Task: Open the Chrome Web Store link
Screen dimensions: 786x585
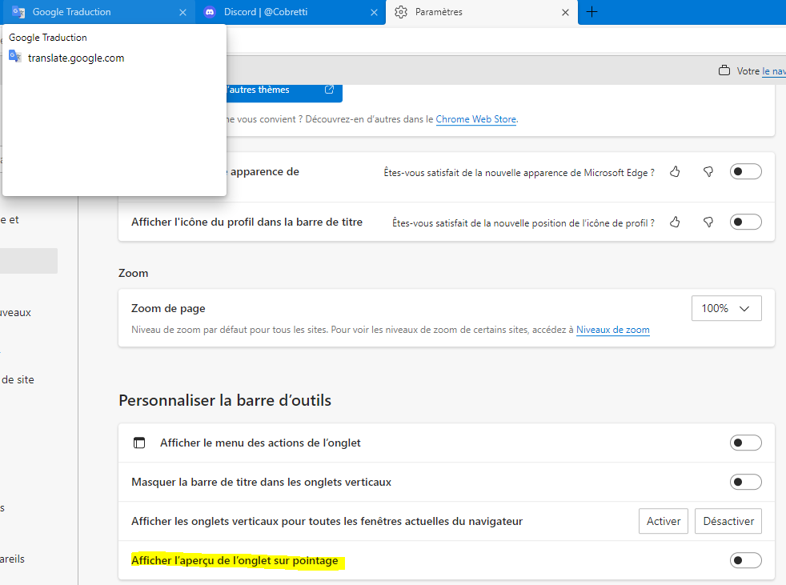Action: [476, 118]
